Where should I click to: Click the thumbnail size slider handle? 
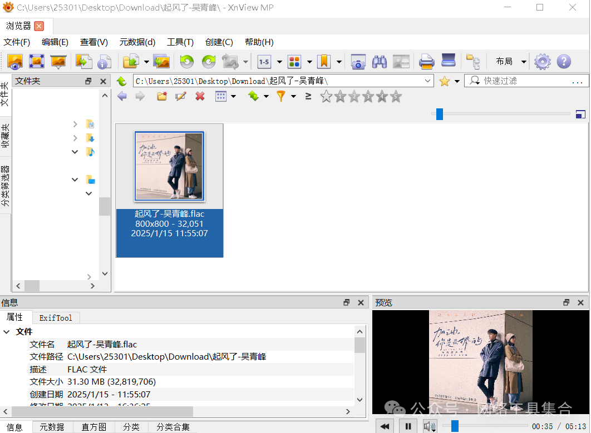tap(439, 114)
